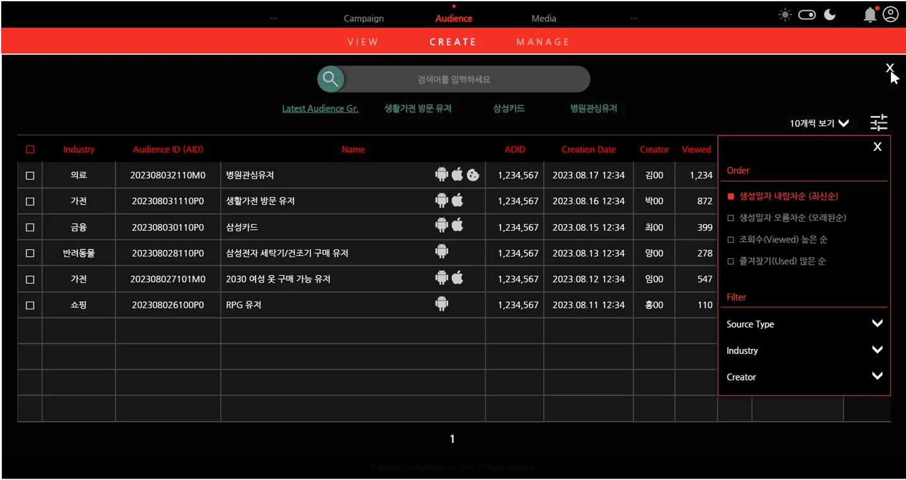
Task: Check the checkbox for RPG 유저 row
Action: (30, 305)
